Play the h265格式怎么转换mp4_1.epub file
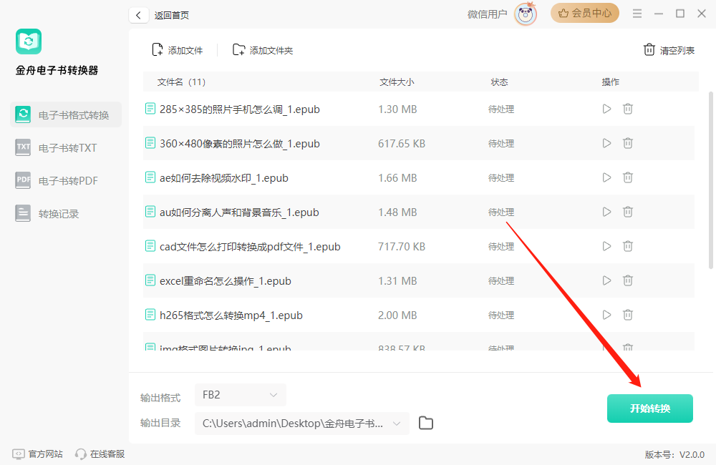 pos(606,315)
